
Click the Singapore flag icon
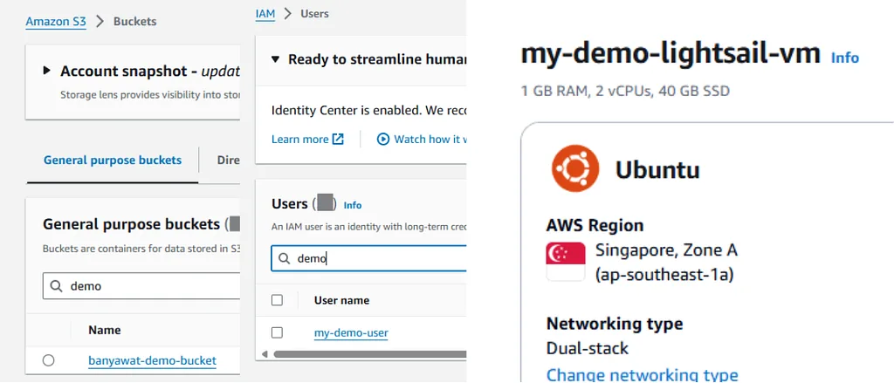point(566,262)
